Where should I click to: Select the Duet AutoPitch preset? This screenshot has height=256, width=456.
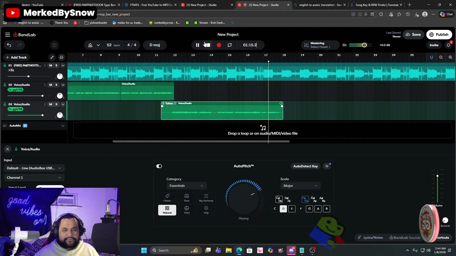click(187, 198)
